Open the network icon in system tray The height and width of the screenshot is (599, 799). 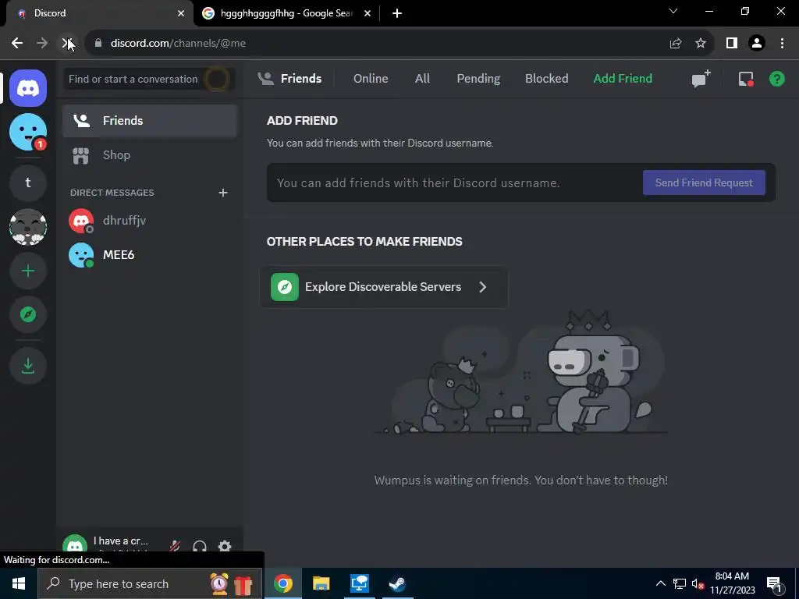pyautogui.click(x=680, y=583)
